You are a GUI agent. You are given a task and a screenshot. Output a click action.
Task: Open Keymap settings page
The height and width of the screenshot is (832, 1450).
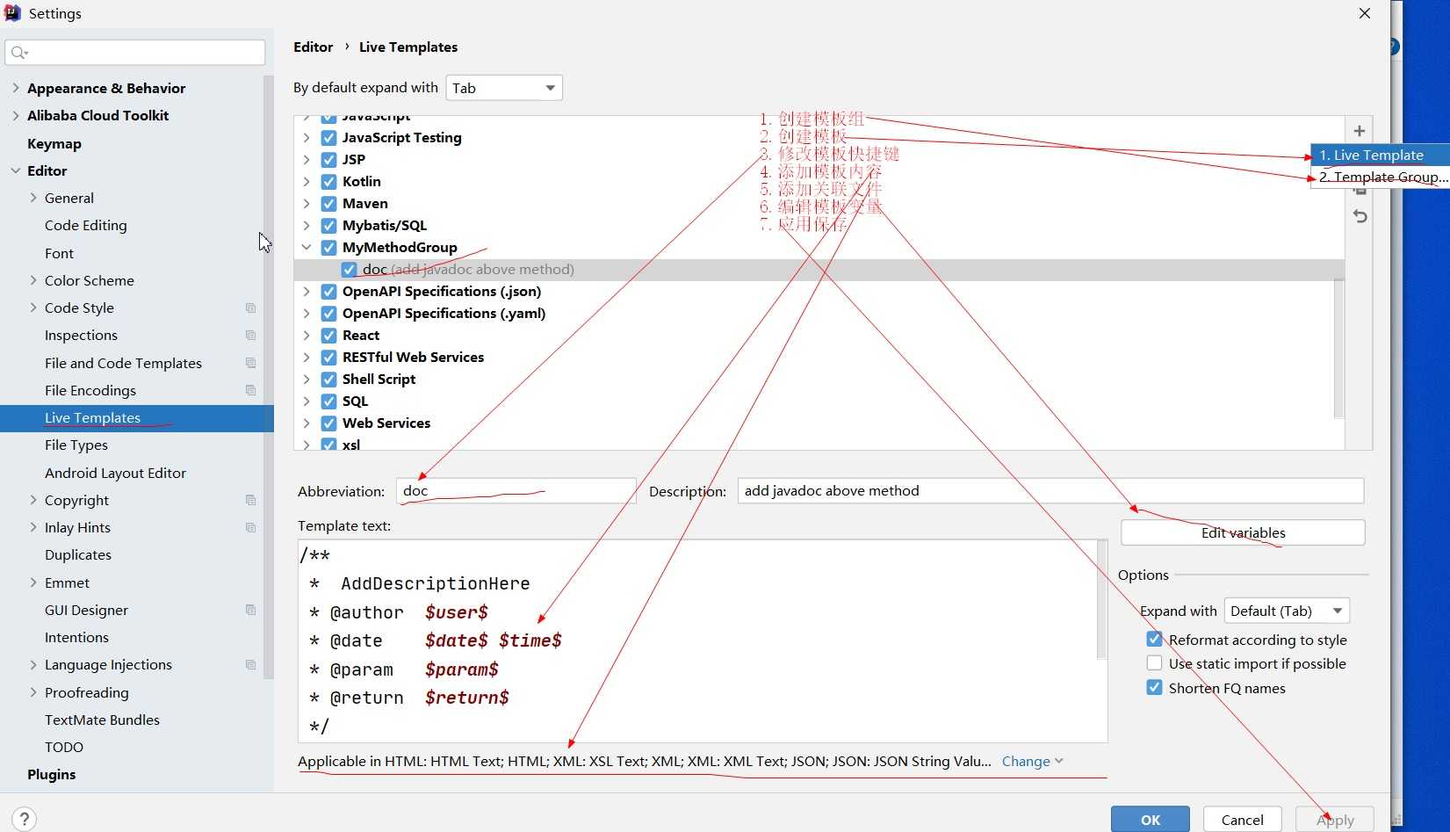[x=54, y=143]
